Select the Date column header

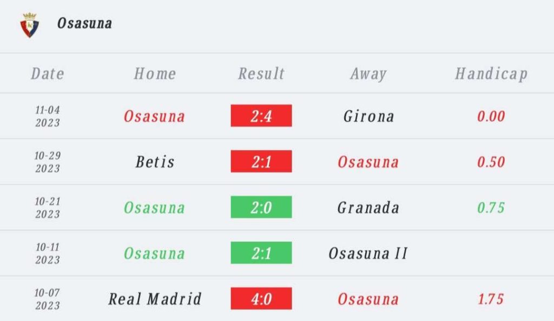(x=48, y=74)
